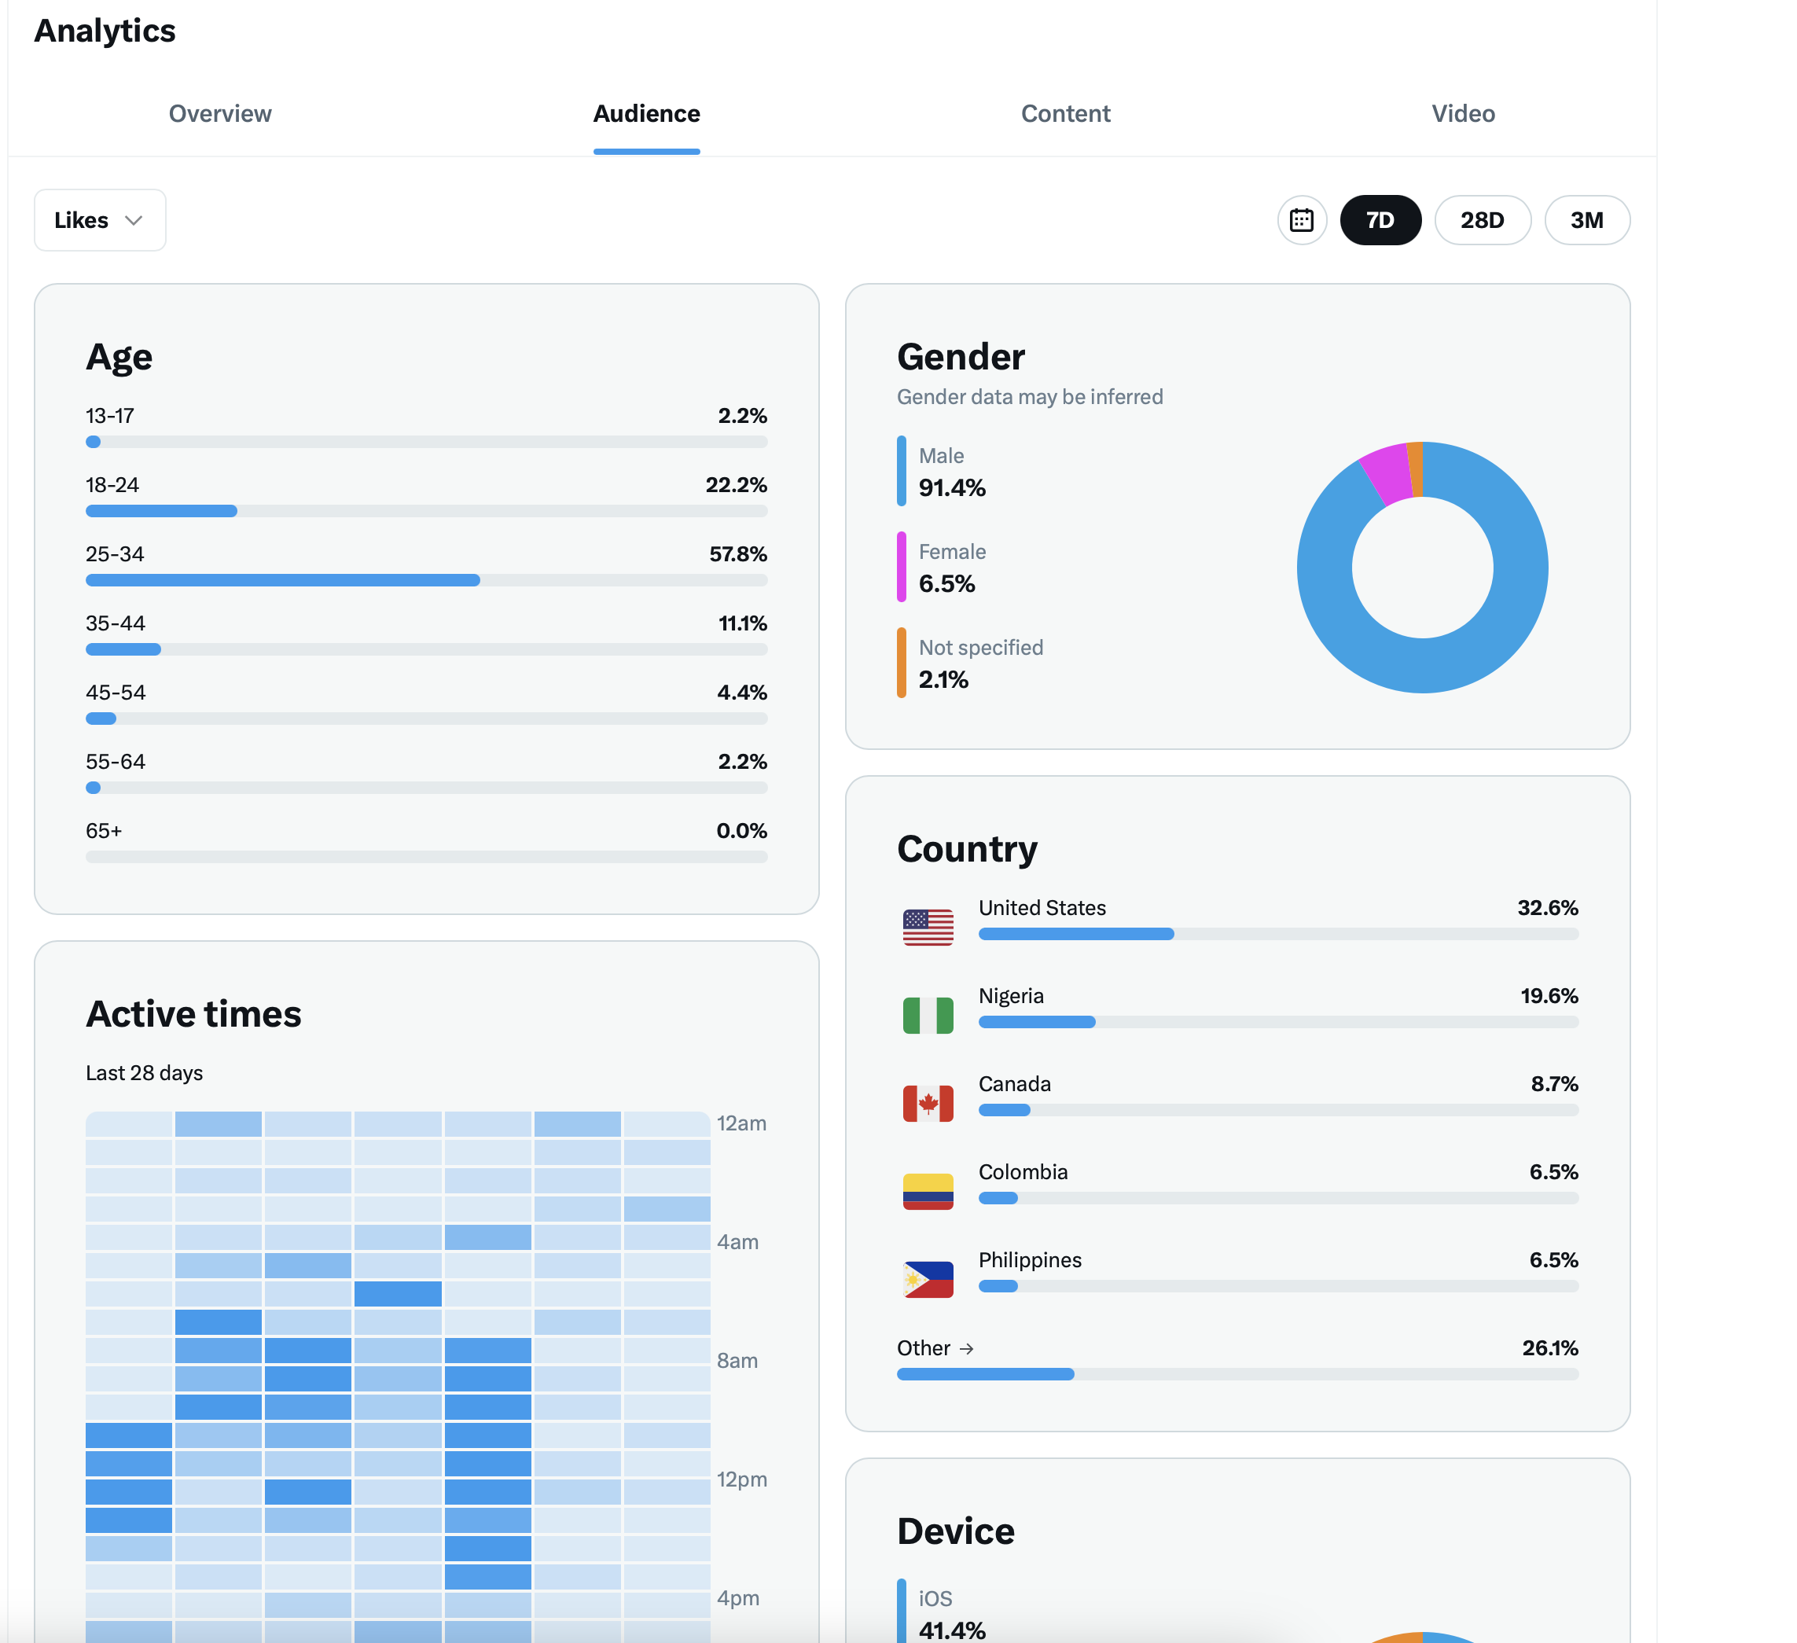
Task: Click the Philippines country label
Action: 1030,1259
